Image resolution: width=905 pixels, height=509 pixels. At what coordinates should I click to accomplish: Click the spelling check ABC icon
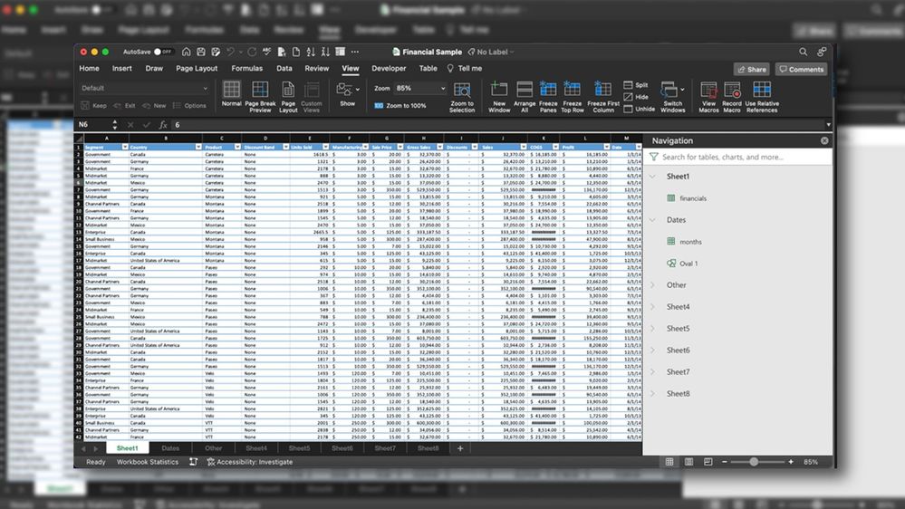pyautogui.click(x=266, y=52)
